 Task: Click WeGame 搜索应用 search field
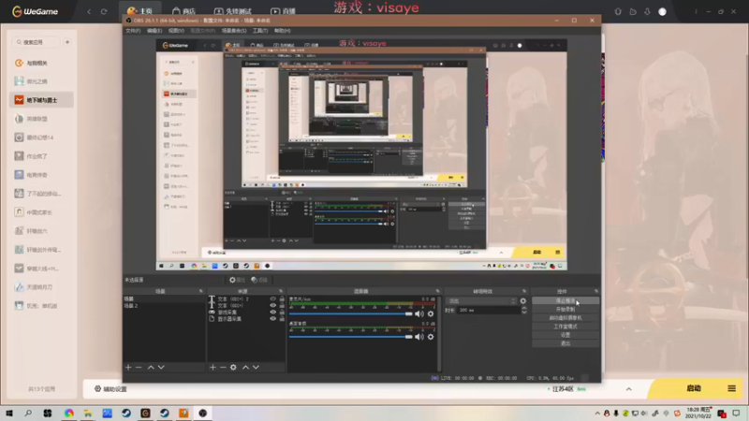click(37, 42)
